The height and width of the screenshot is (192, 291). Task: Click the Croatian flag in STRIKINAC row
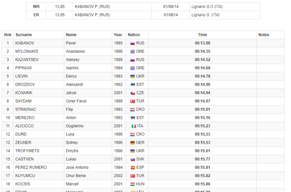(x=132, y=110)
